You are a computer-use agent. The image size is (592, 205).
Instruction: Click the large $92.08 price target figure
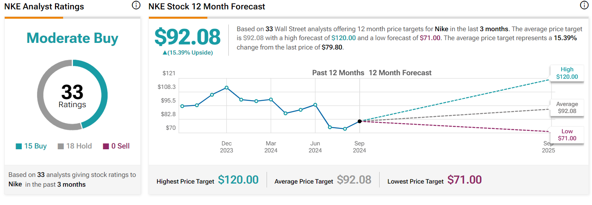187,37
